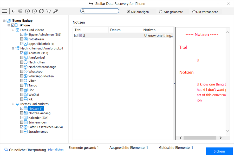Click the Sprachmemos icon
This screenshot has height=159, width=234.
pyautogui.click(x=26, y=132)
